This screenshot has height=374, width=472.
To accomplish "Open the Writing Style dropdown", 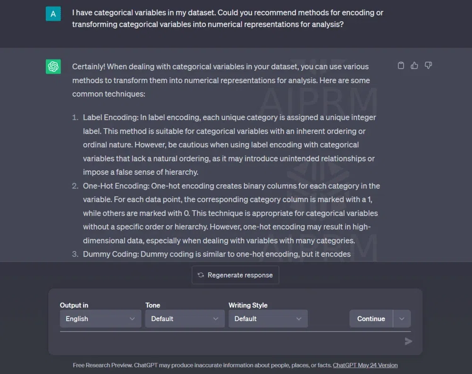I will (268, 319).
